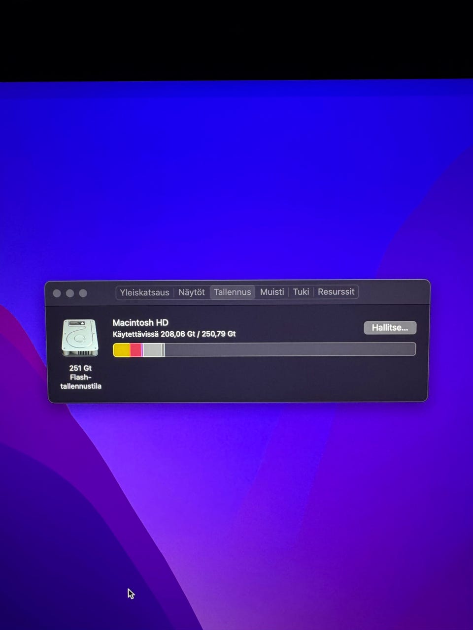
Task: Click the 251 Gt Flash-tallennustila label
Action: coord(81,377)
